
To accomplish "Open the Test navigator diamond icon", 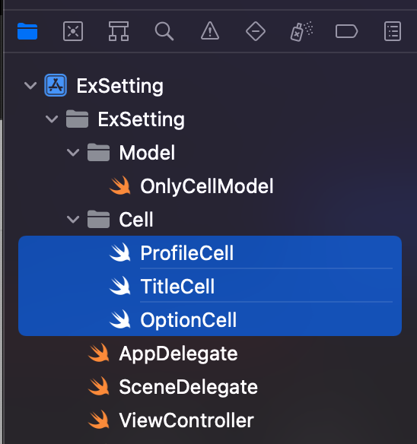I will [x=256, y=31].
